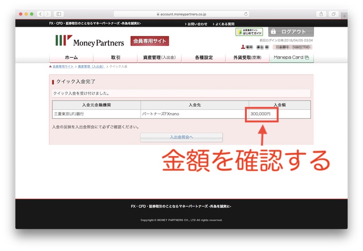Viewport: 363px width, 251px height.
Task: Select the ホーム menu tab
Action: [x=71, y=58]
